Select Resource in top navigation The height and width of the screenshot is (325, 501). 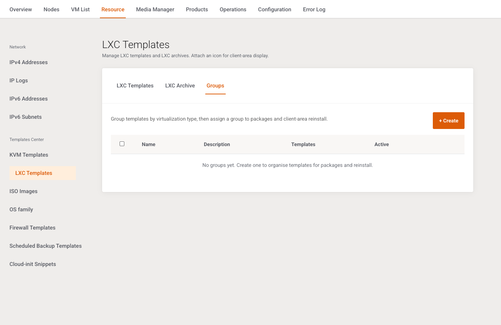coord(113,9)
